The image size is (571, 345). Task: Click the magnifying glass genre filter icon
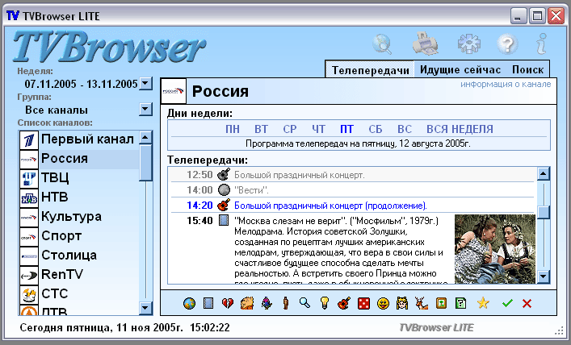[304, 302]
